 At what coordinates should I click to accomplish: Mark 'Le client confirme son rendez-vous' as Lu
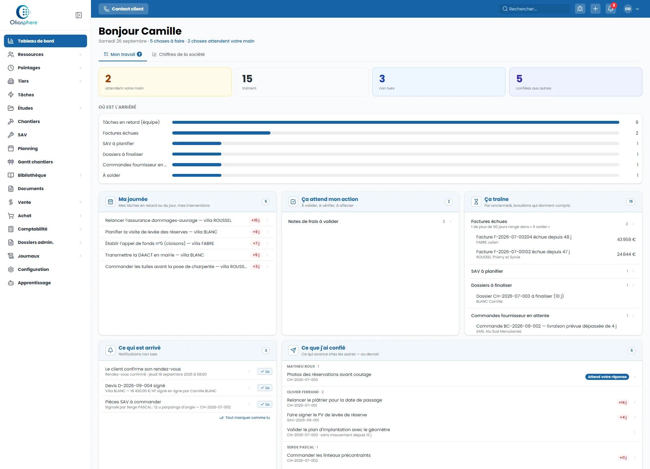coord(265,371)
